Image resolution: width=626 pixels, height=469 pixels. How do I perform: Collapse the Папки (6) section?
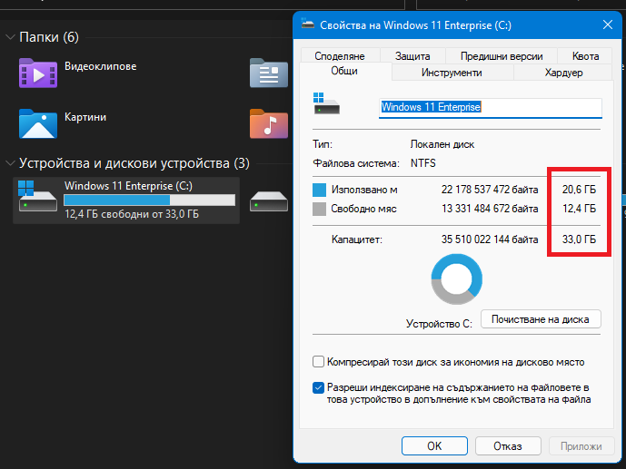click(x=10, y=37)
